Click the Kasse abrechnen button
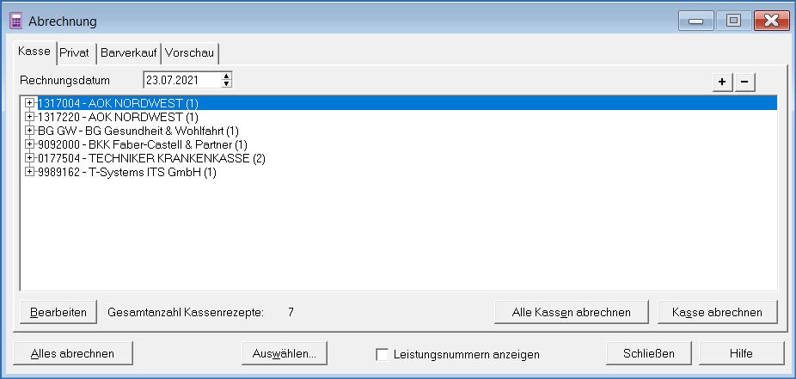 point(717,312)
